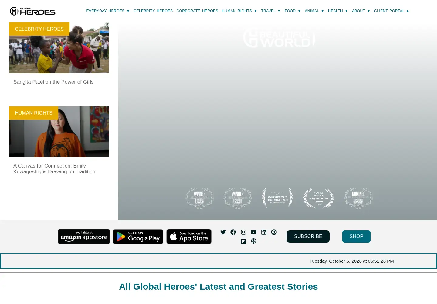
Task: Open the Celebrity Heroes nav item
Action: (x=153, y=11)
